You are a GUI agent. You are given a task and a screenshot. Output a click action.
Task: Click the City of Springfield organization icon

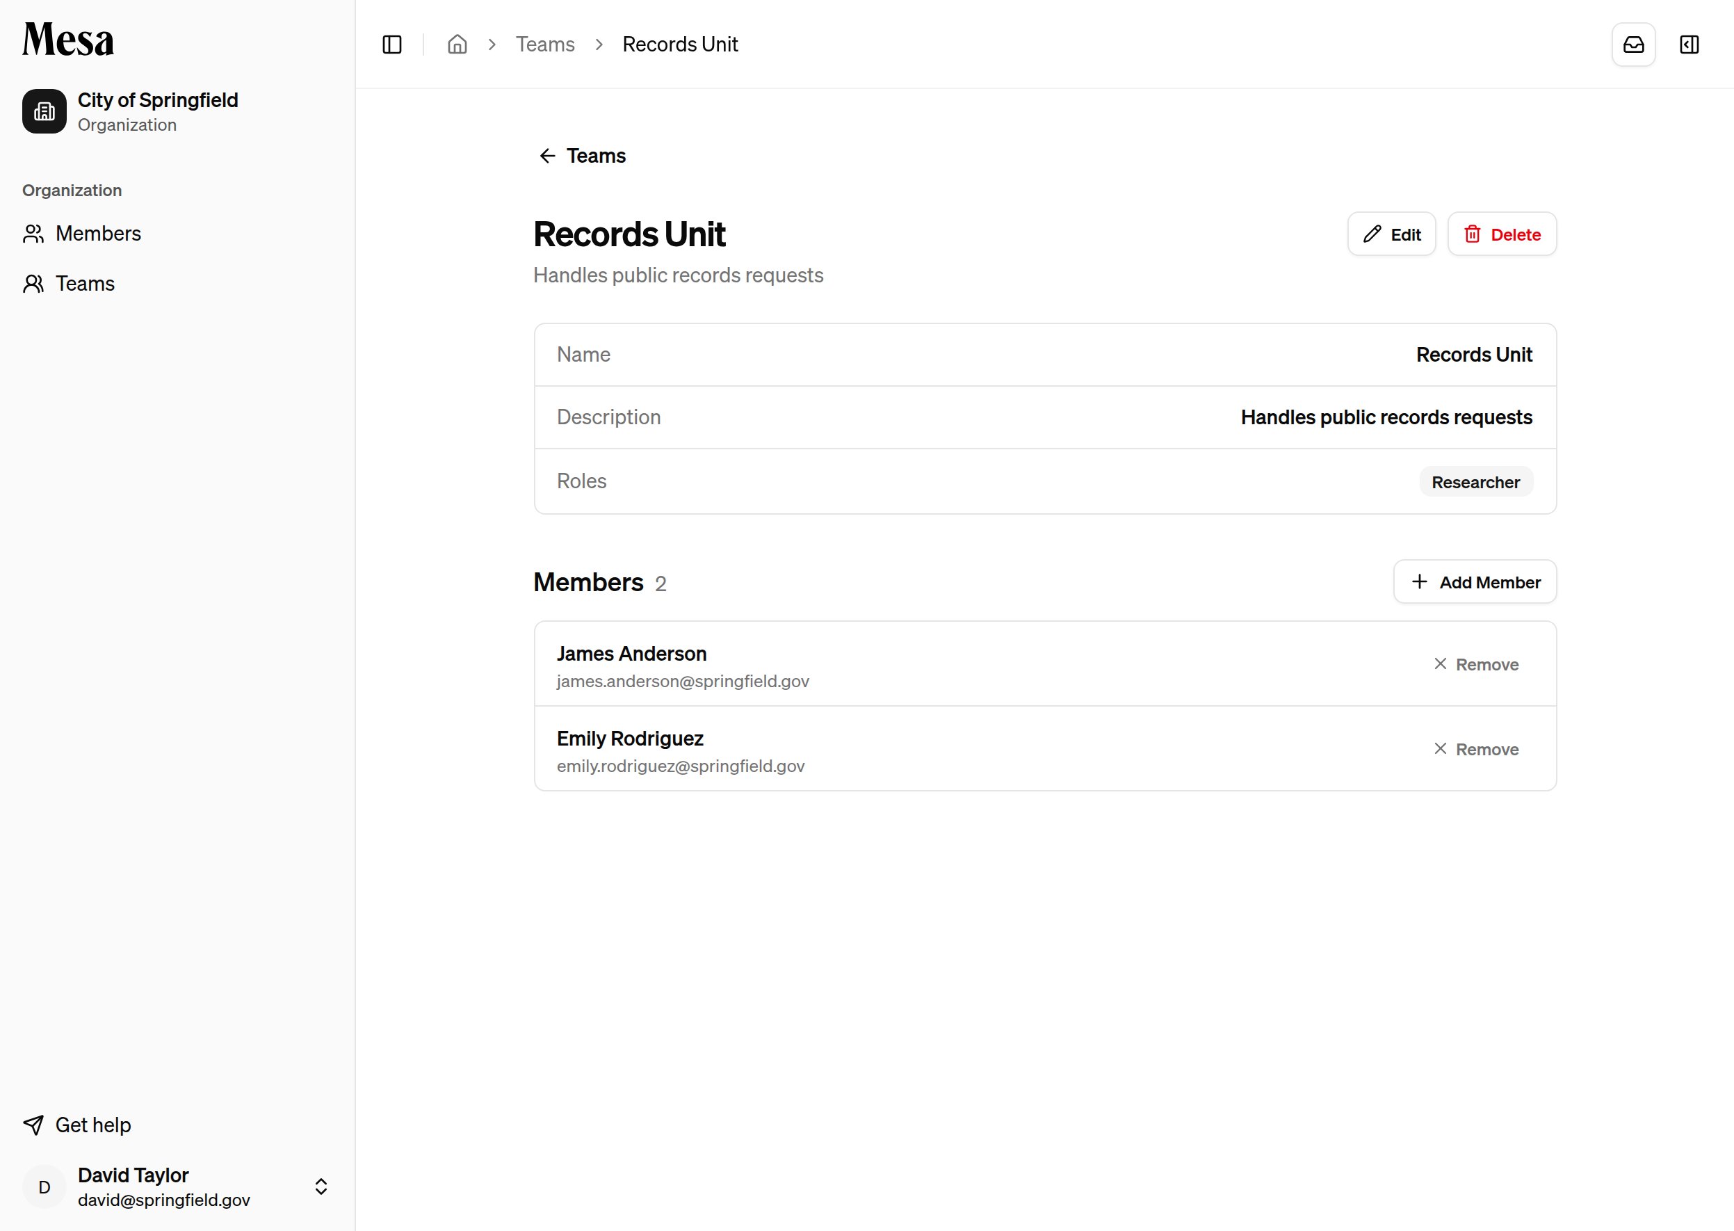pos(44,111)
